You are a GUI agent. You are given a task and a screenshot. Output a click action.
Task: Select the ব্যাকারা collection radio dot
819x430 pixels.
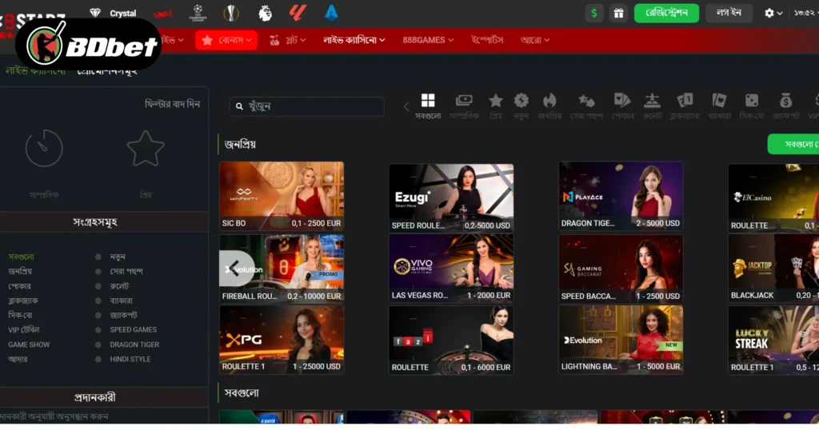98,301
